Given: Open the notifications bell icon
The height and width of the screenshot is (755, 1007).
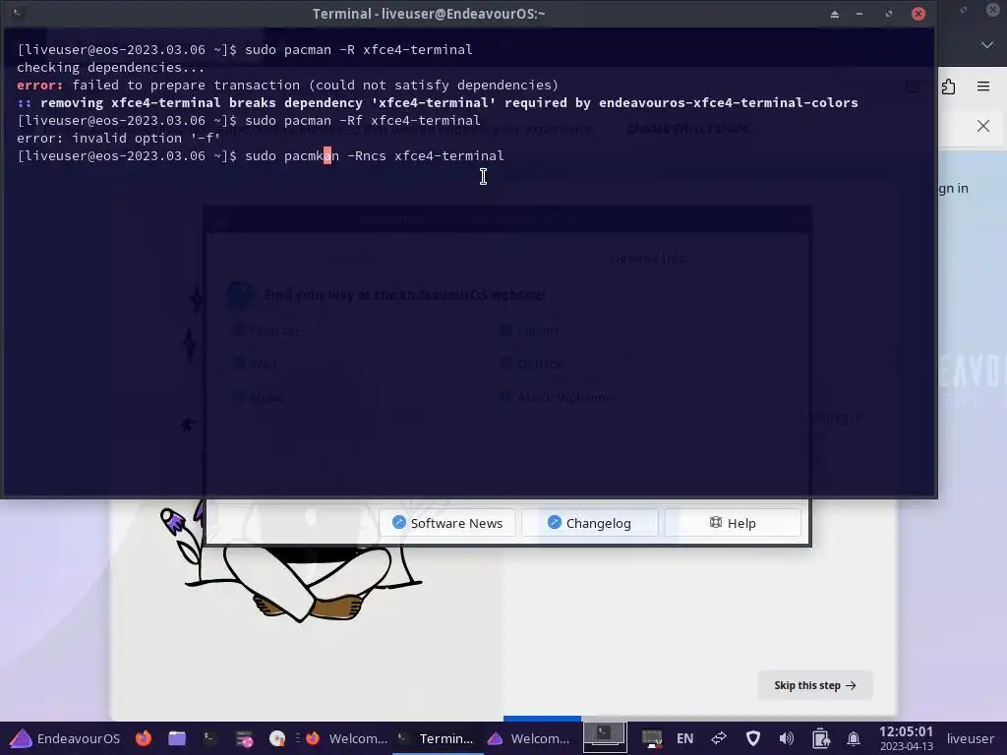Looking at the screenshot, I should (x=854, y=738).
